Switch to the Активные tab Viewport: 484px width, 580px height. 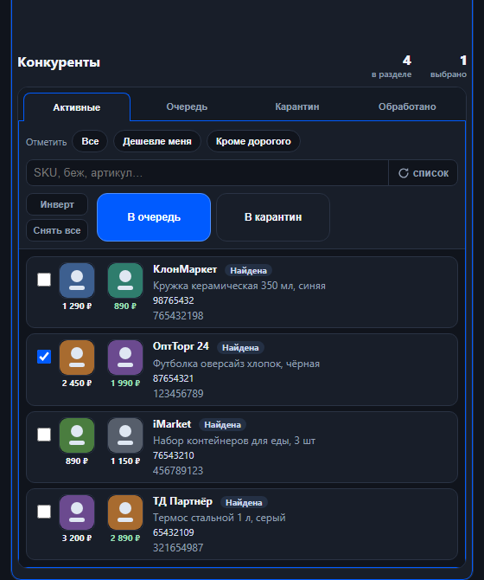point(77,107)
